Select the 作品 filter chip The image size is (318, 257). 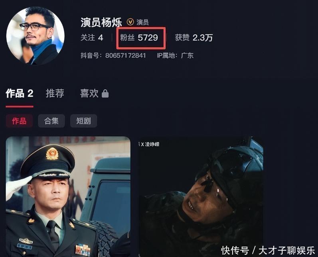pos(19,121)
